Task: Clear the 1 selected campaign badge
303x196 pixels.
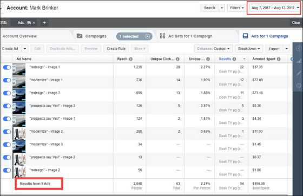Action: [x=147, y=36]
